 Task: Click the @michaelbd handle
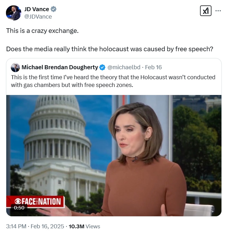pos(124,67)
